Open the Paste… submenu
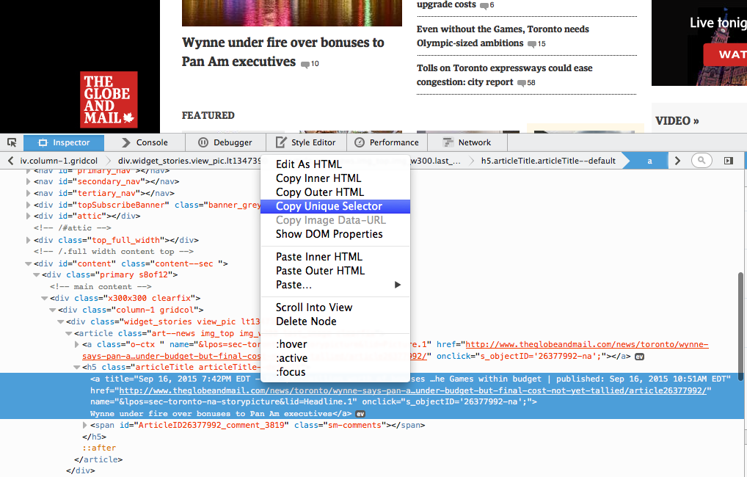 tap(335, 285)
